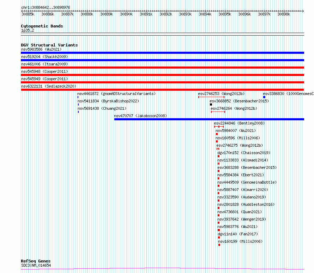Click the nsv1133833 (Alsmadi2014) red glyph
The image size is (314, 273).
point(218,164)
